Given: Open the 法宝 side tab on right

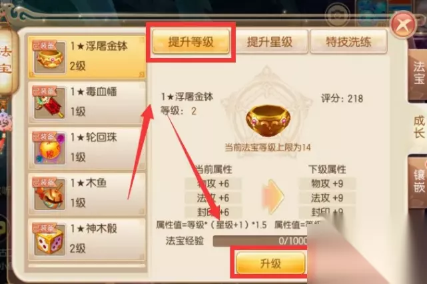Looking at the screenshot, I should tap(418, 73).
